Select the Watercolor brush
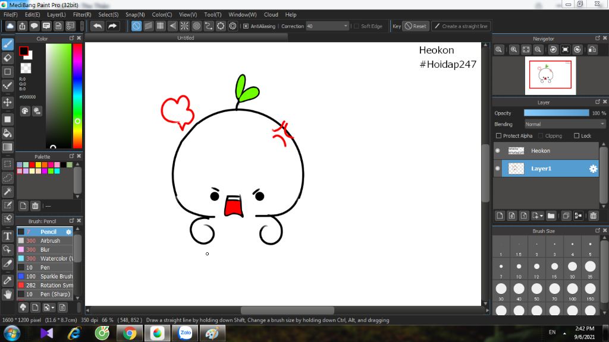609x342 pixels. coord(45,259)
